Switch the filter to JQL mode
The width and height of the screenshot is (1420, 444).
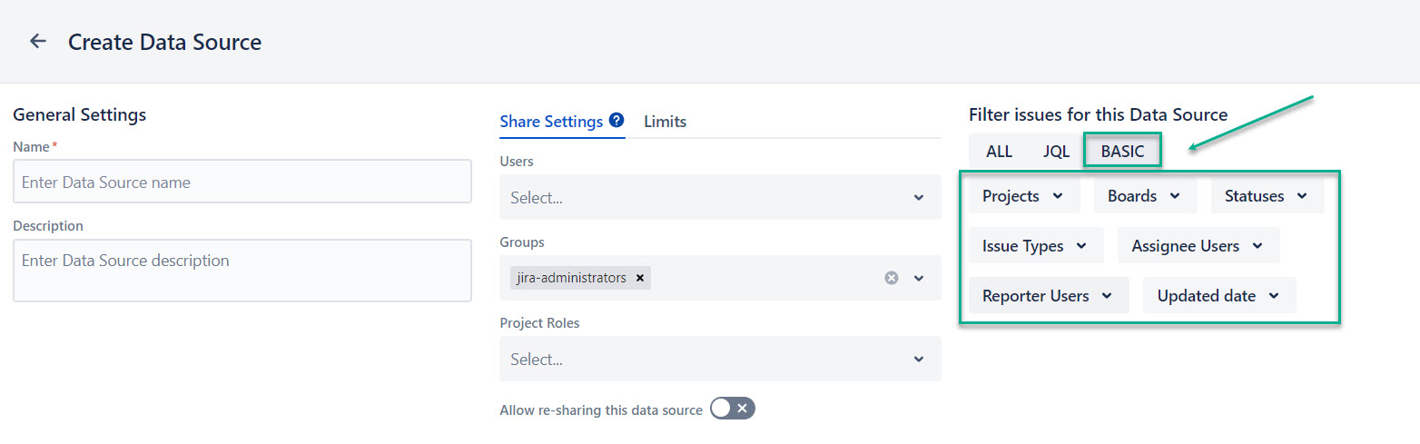coord(1056,152)
